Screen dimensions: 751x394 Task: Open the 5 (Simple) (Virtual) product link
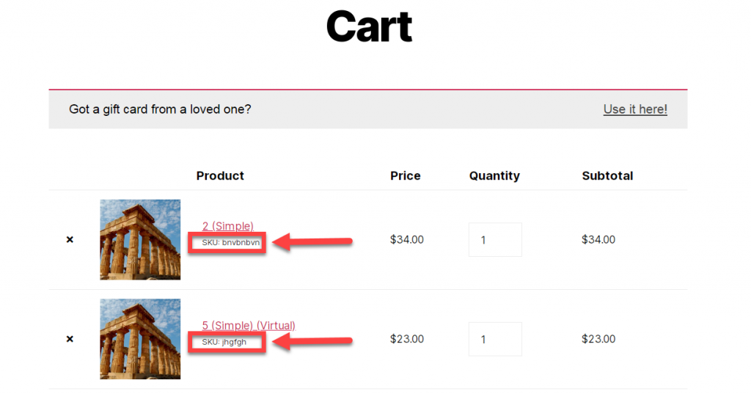pyautogui.click(x=249, y=326)
